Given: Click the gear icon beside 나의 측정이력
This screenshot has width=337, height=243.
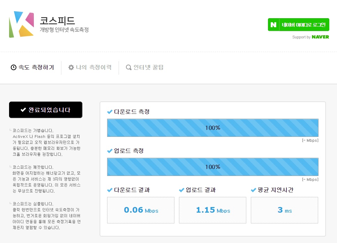Looking at the screenshot, I should point(71,67).
